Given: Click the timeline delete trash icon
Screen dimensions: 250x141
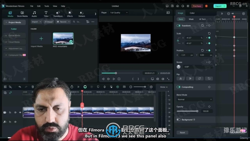Looking at the screenshot, I should [x=33, y=87].
